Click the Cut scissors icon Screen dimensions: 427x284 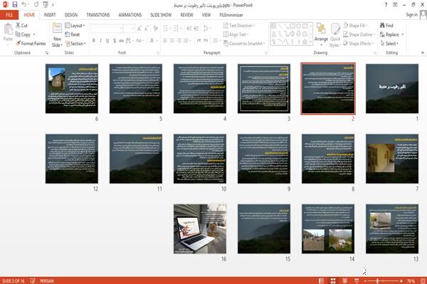click(18, 26)
